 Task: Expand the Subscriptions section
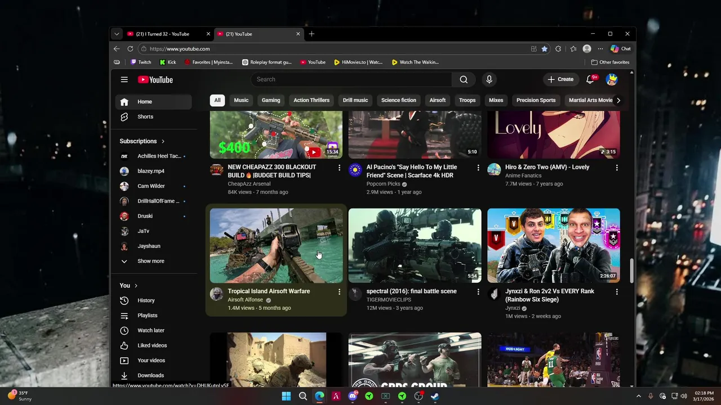(x=143, y=141)
